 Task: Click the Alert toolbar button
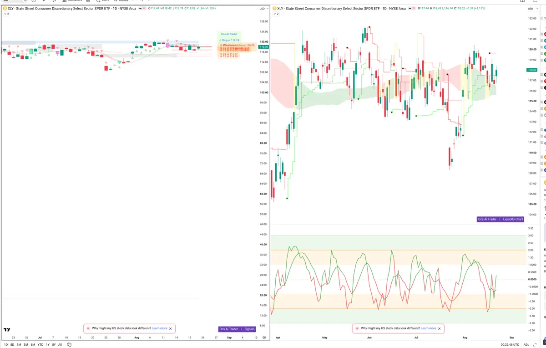point(102,1)
